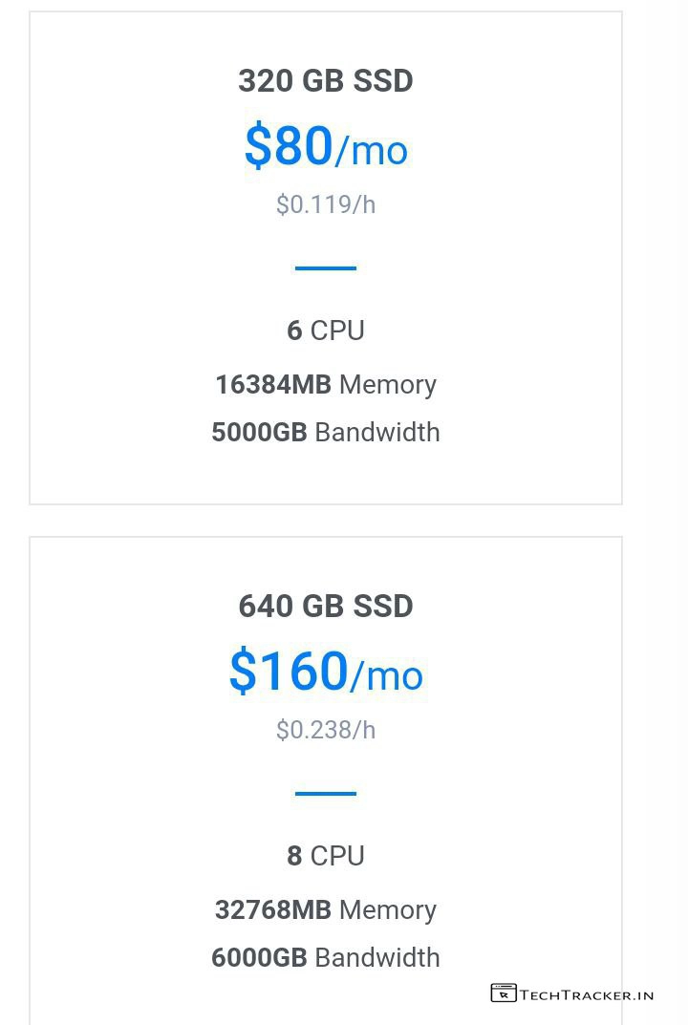
Task: Click the $0.238/h hourly rate
Action: pyautogui.click(x=326, y=730)
